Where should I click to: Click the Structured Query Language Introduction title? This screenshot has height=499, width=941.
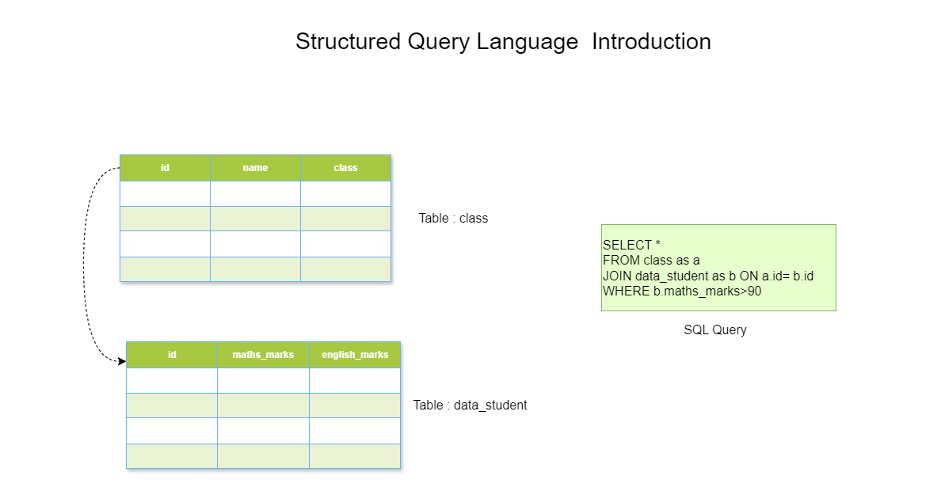click(x=504, y=41)
